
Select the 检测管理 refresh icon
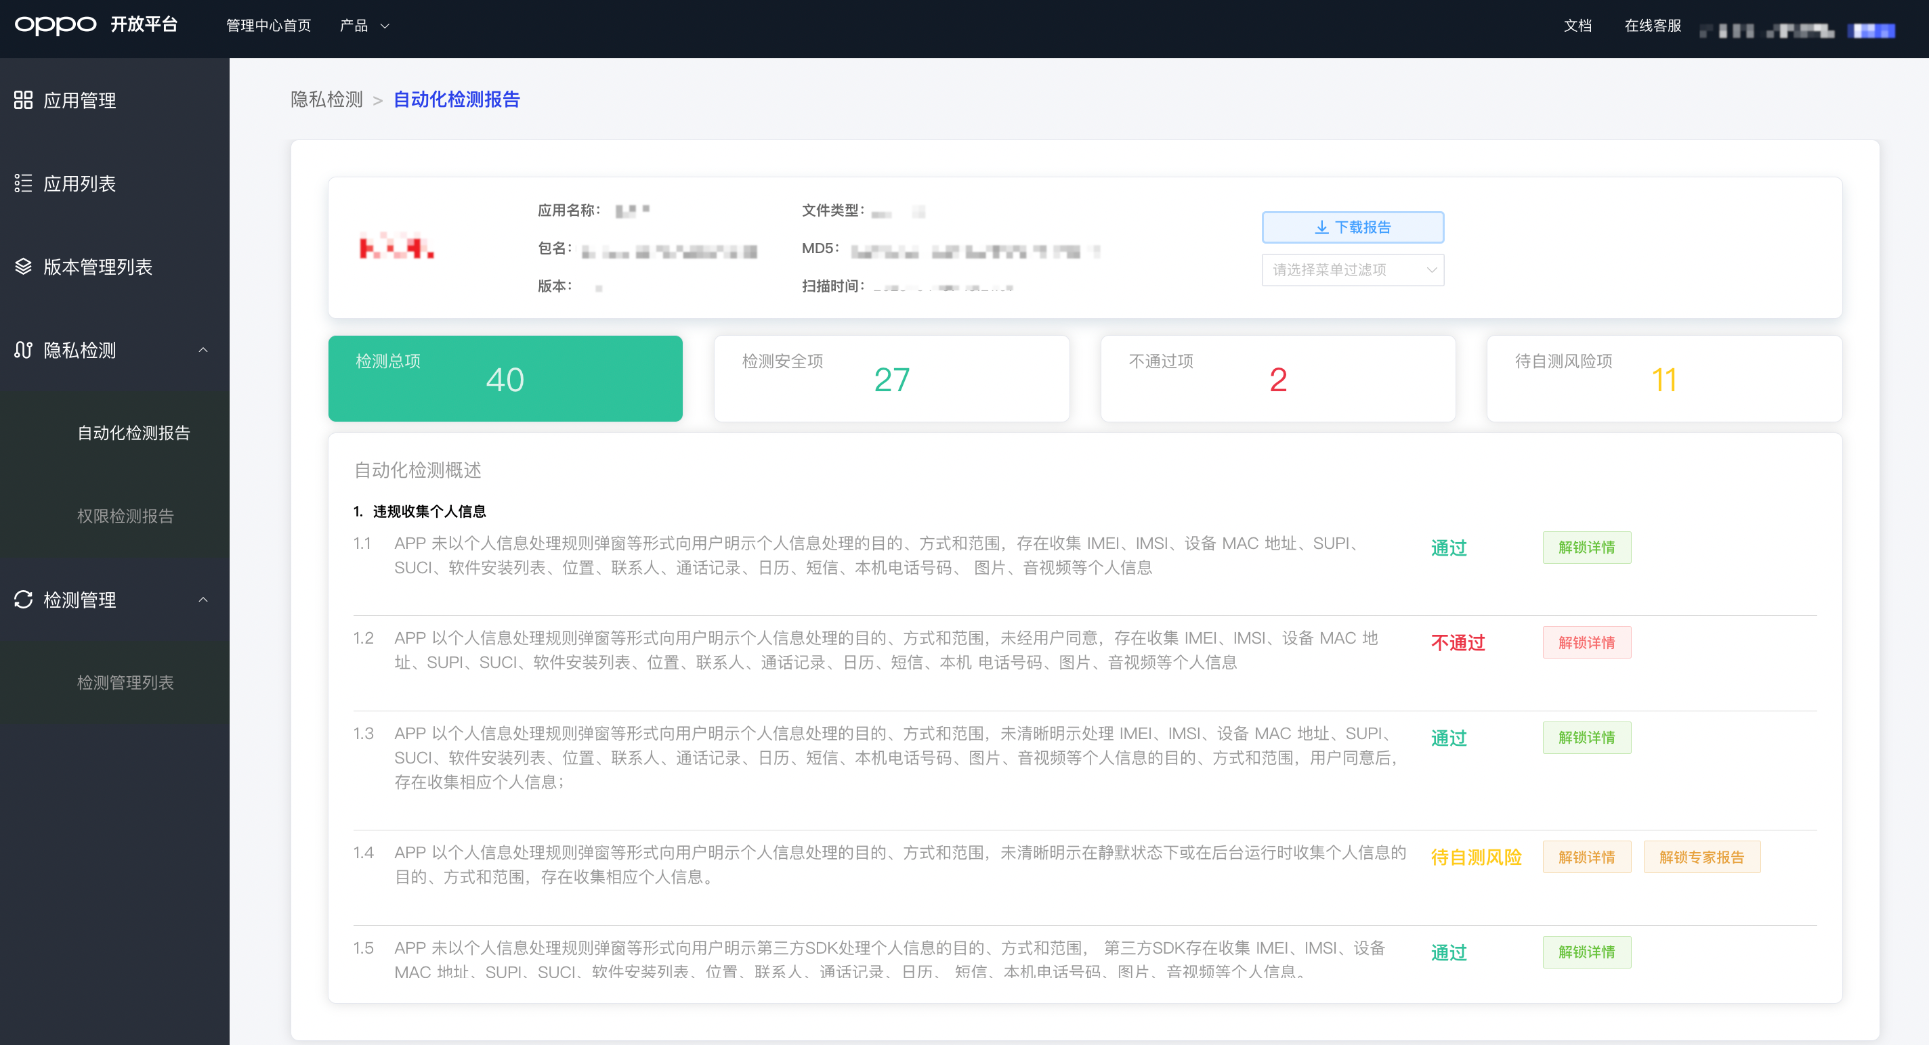click(22, 599)
